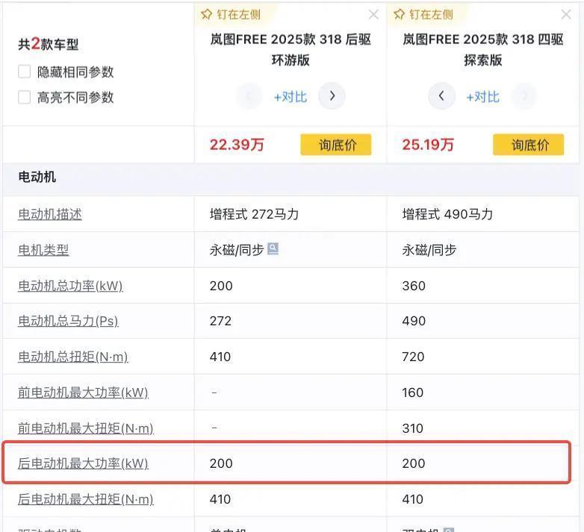Open 电动机总马力(Ps) parameter link

pyautogui.click(x=68, y=321)
